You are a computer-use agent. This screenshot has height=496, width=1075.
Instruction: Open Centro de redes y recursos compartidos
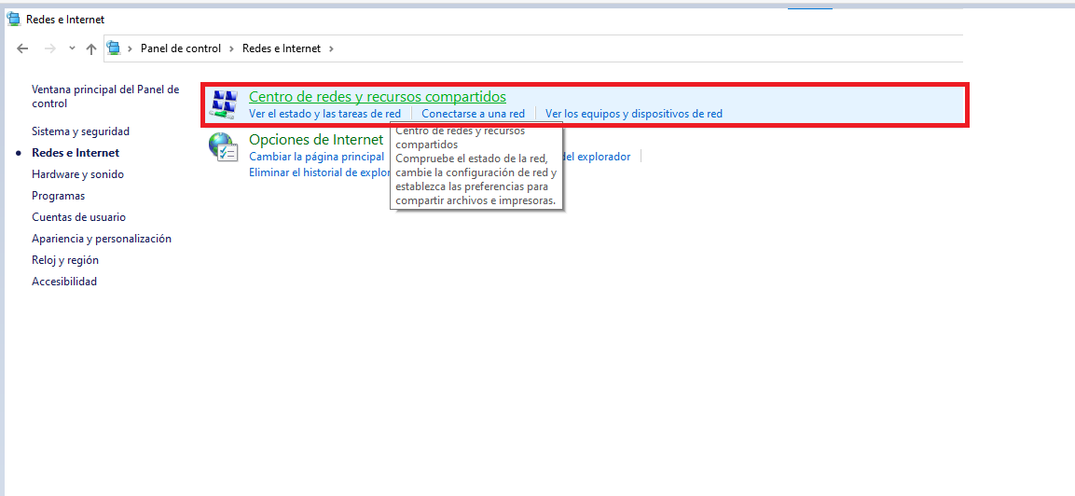point(378,97)
